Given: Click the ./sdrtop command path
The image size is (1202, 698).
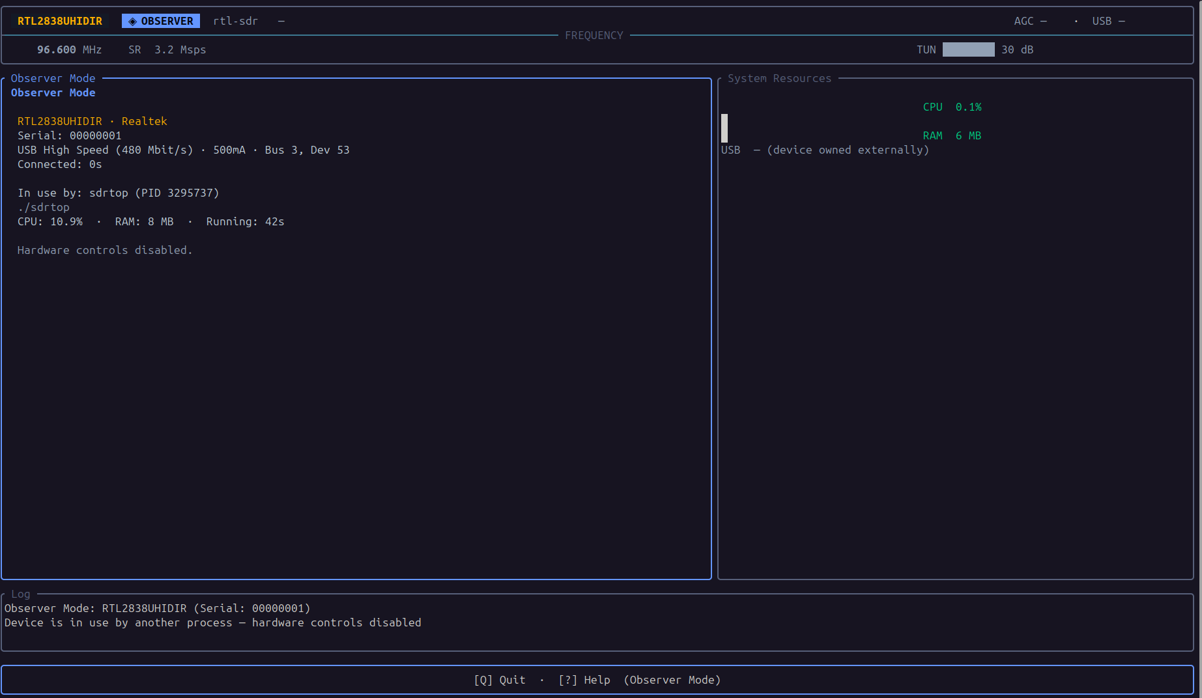Looking at the screenshot, I should [43, 207].
